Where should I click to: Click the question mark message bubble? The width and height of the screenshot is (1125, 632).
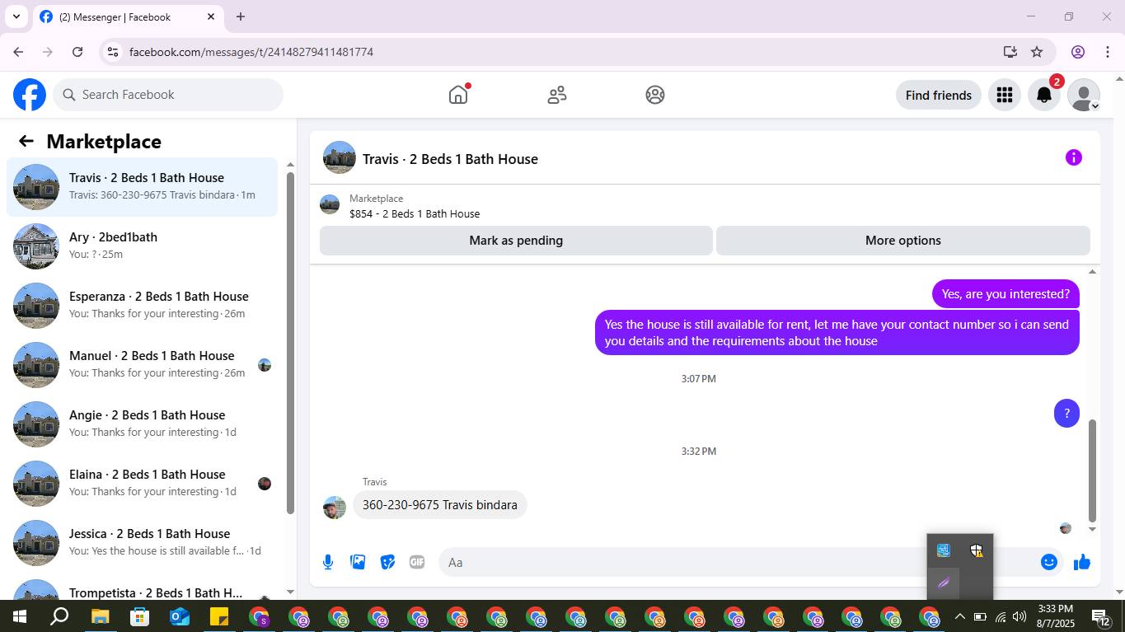point(1066,414)
